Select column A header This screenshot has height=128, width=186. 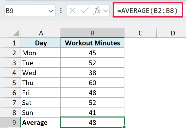[x=41, y=33]
